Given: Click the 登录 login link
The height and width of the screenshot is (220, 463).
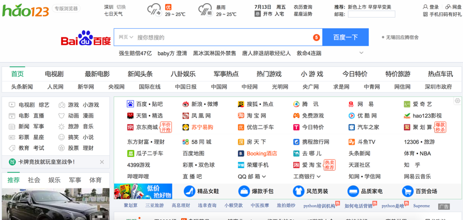Looking at the screenshot, I should pos(431,7).
